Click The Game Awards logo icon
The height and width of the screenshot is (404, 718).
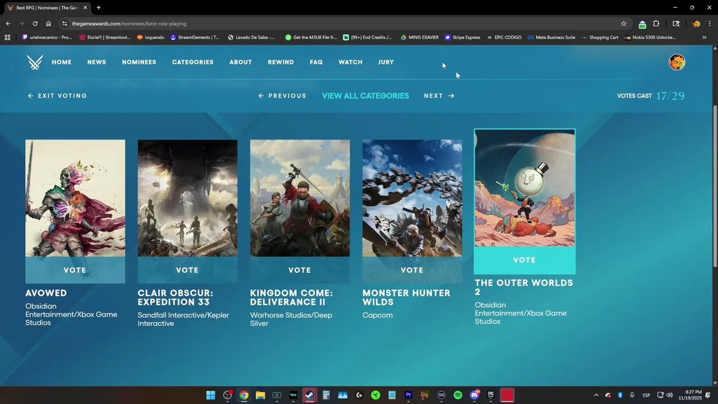pyautogui.click(x=35, y=62)
